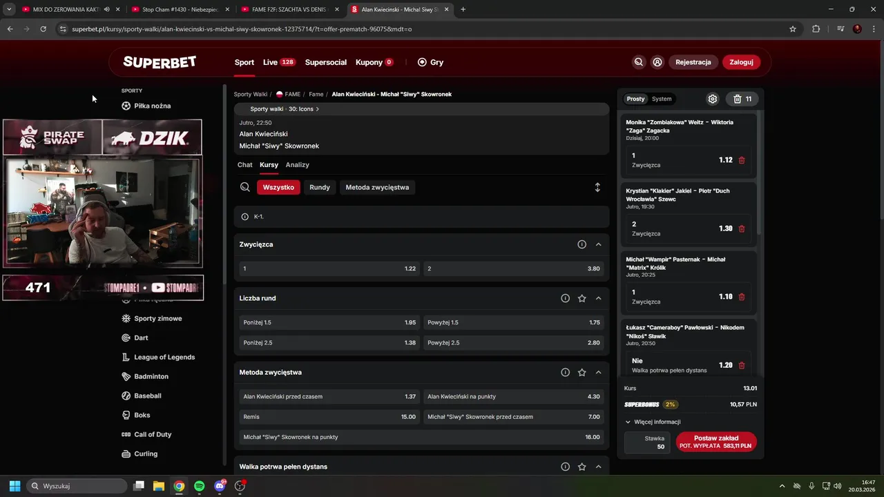
Task: Filter markets by Metoda zwycięstwa chip
Action: point(377,187)
